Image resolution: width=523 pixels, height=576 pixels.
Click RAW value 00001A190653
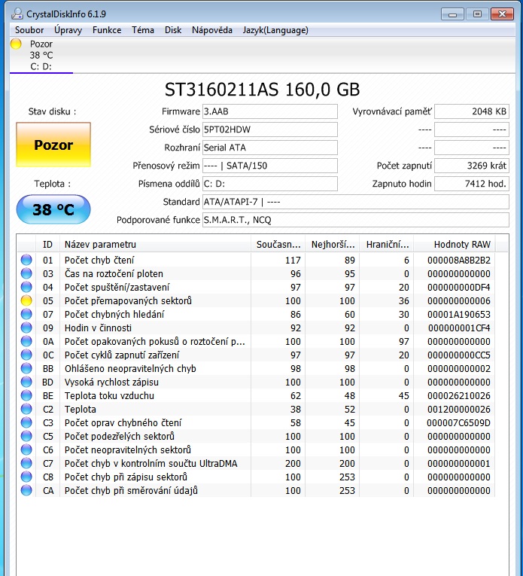[459, 315]
